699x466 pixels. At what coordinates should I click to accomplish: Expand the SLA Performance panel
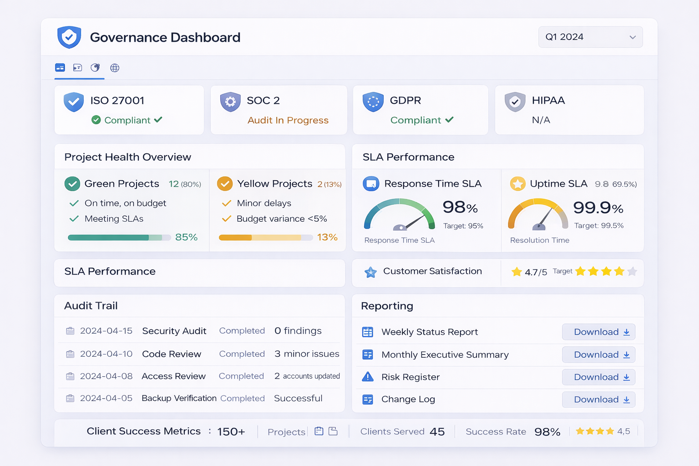coord(110,271)
